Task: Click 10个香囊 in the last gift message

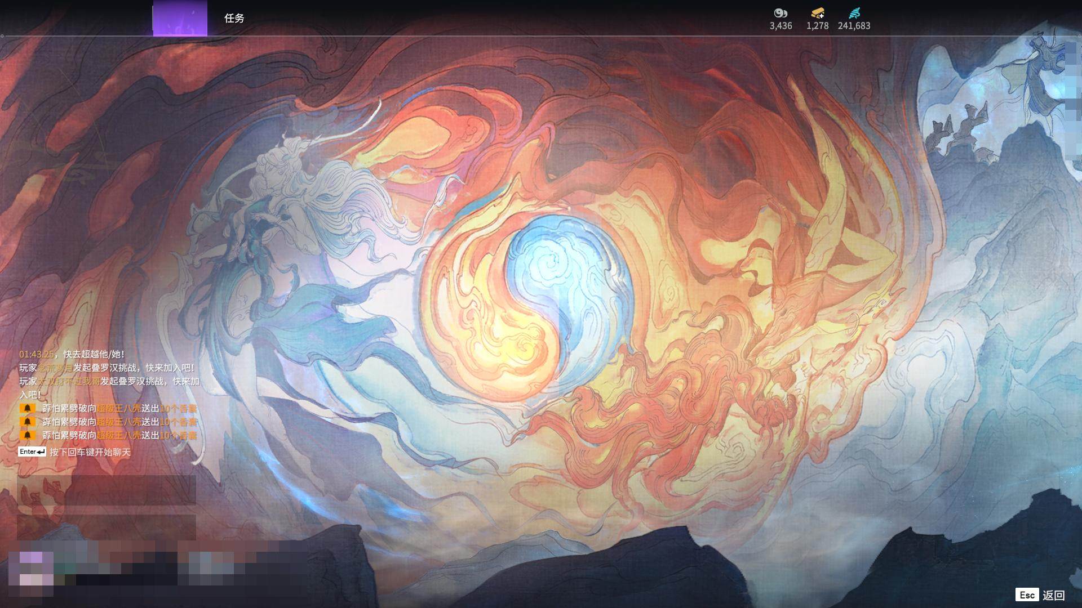Action: click(x=178, y=435)
